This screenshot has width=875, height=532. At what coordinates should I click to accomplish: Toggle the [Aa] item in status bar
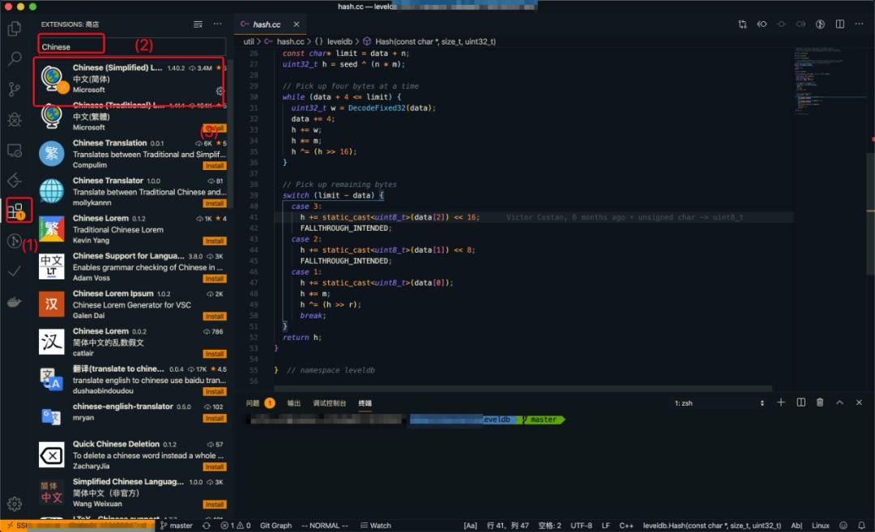click(x=471, y=526)
